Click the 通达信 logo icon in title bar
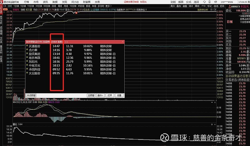This screenshot has height=146, width=250. click(2, 2)
